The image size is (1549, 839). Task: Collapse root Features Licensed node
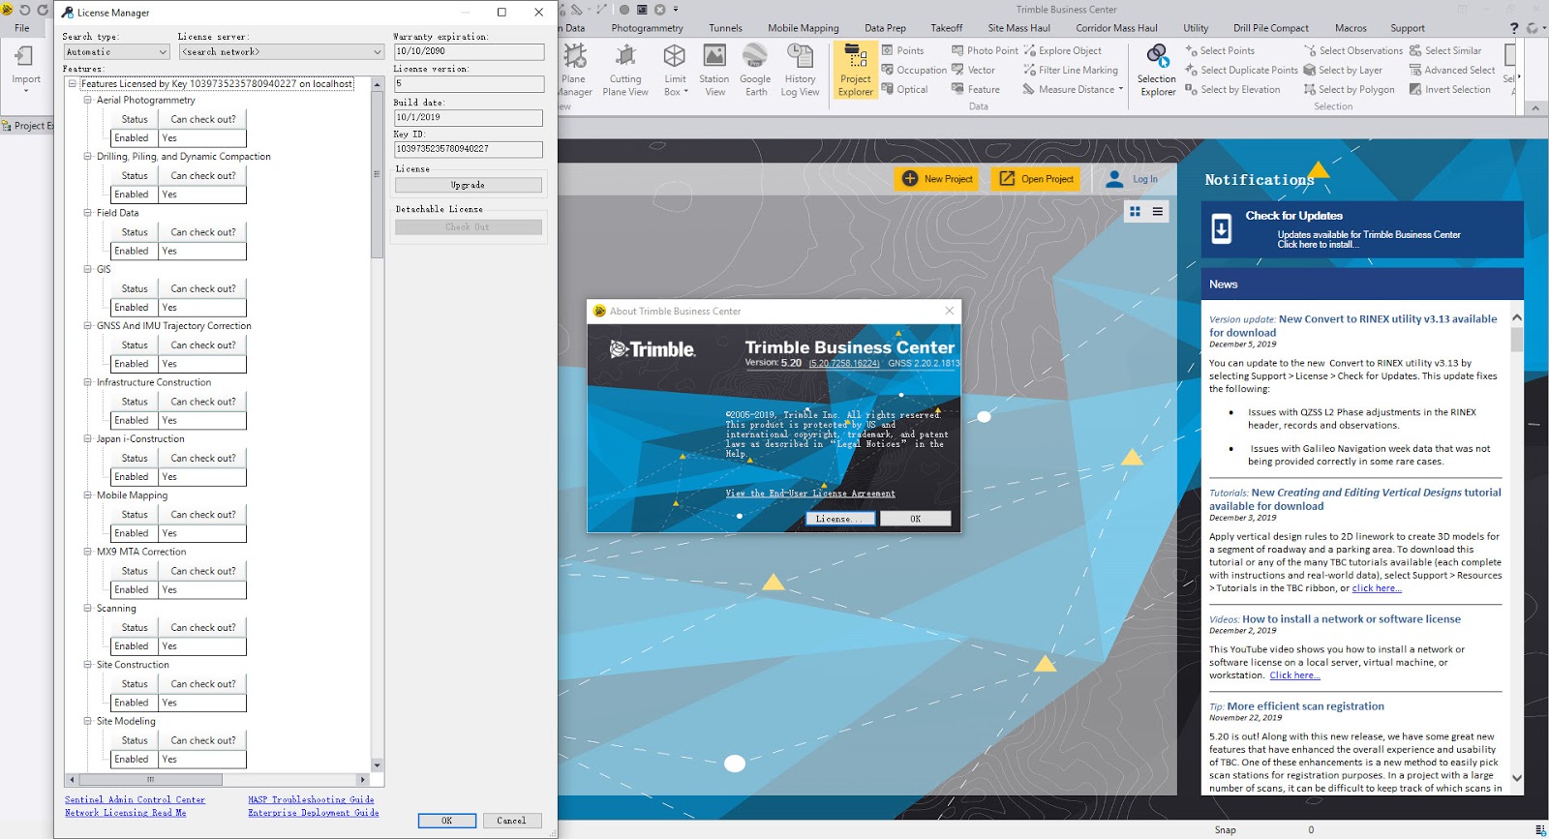[72, 84]
